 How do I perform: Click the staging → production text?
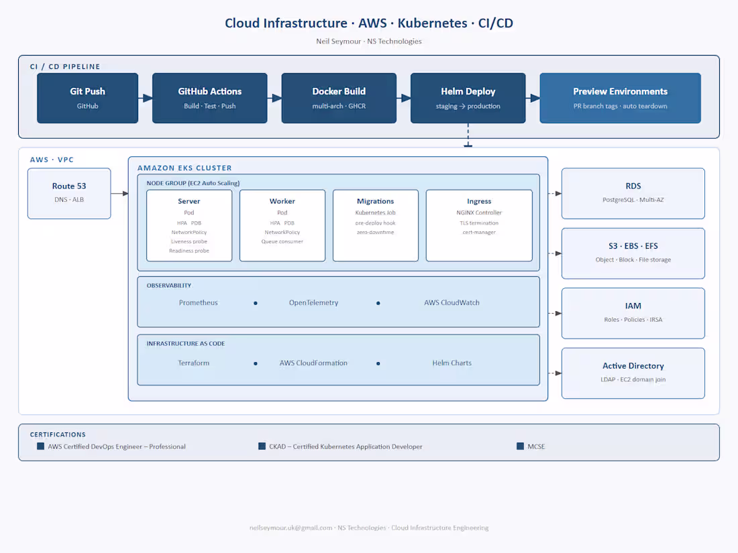(x=468, y=107)
